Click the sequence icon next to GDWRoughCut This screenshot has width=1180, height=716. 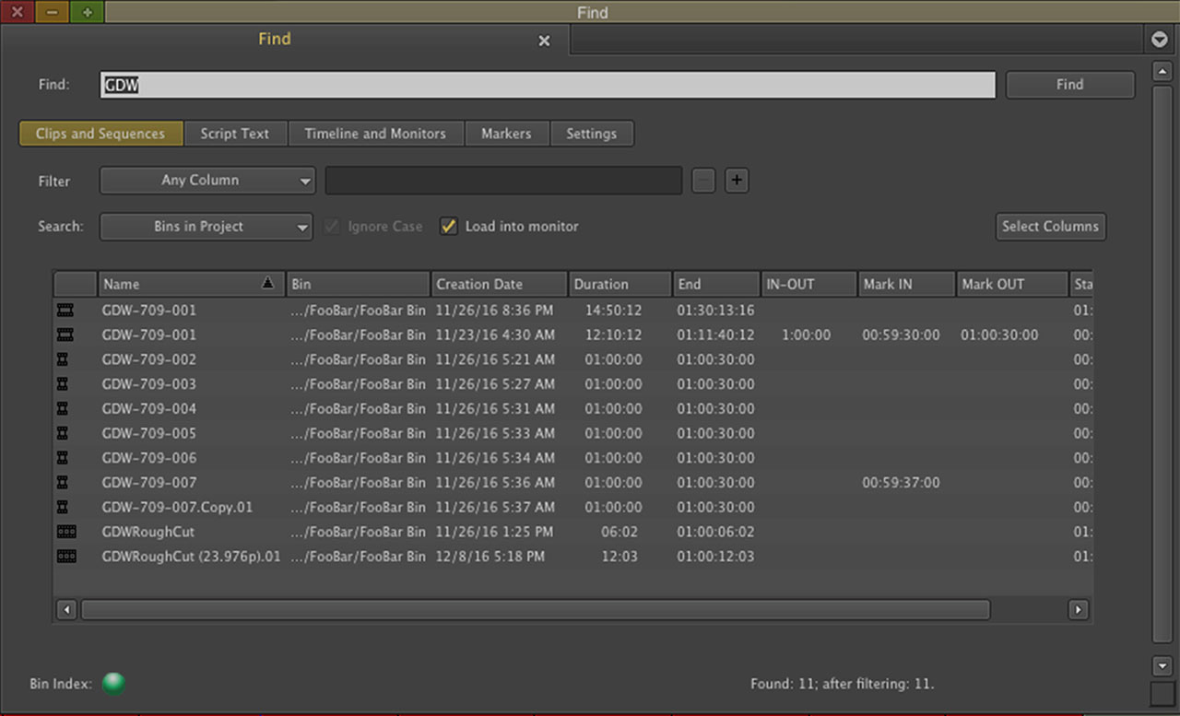click(66, 532)
